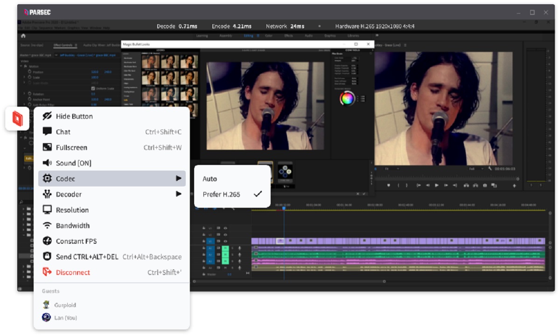Expand the Decoder submenu arrow
This screenshot has width=560, height=336.
(178, 194)
